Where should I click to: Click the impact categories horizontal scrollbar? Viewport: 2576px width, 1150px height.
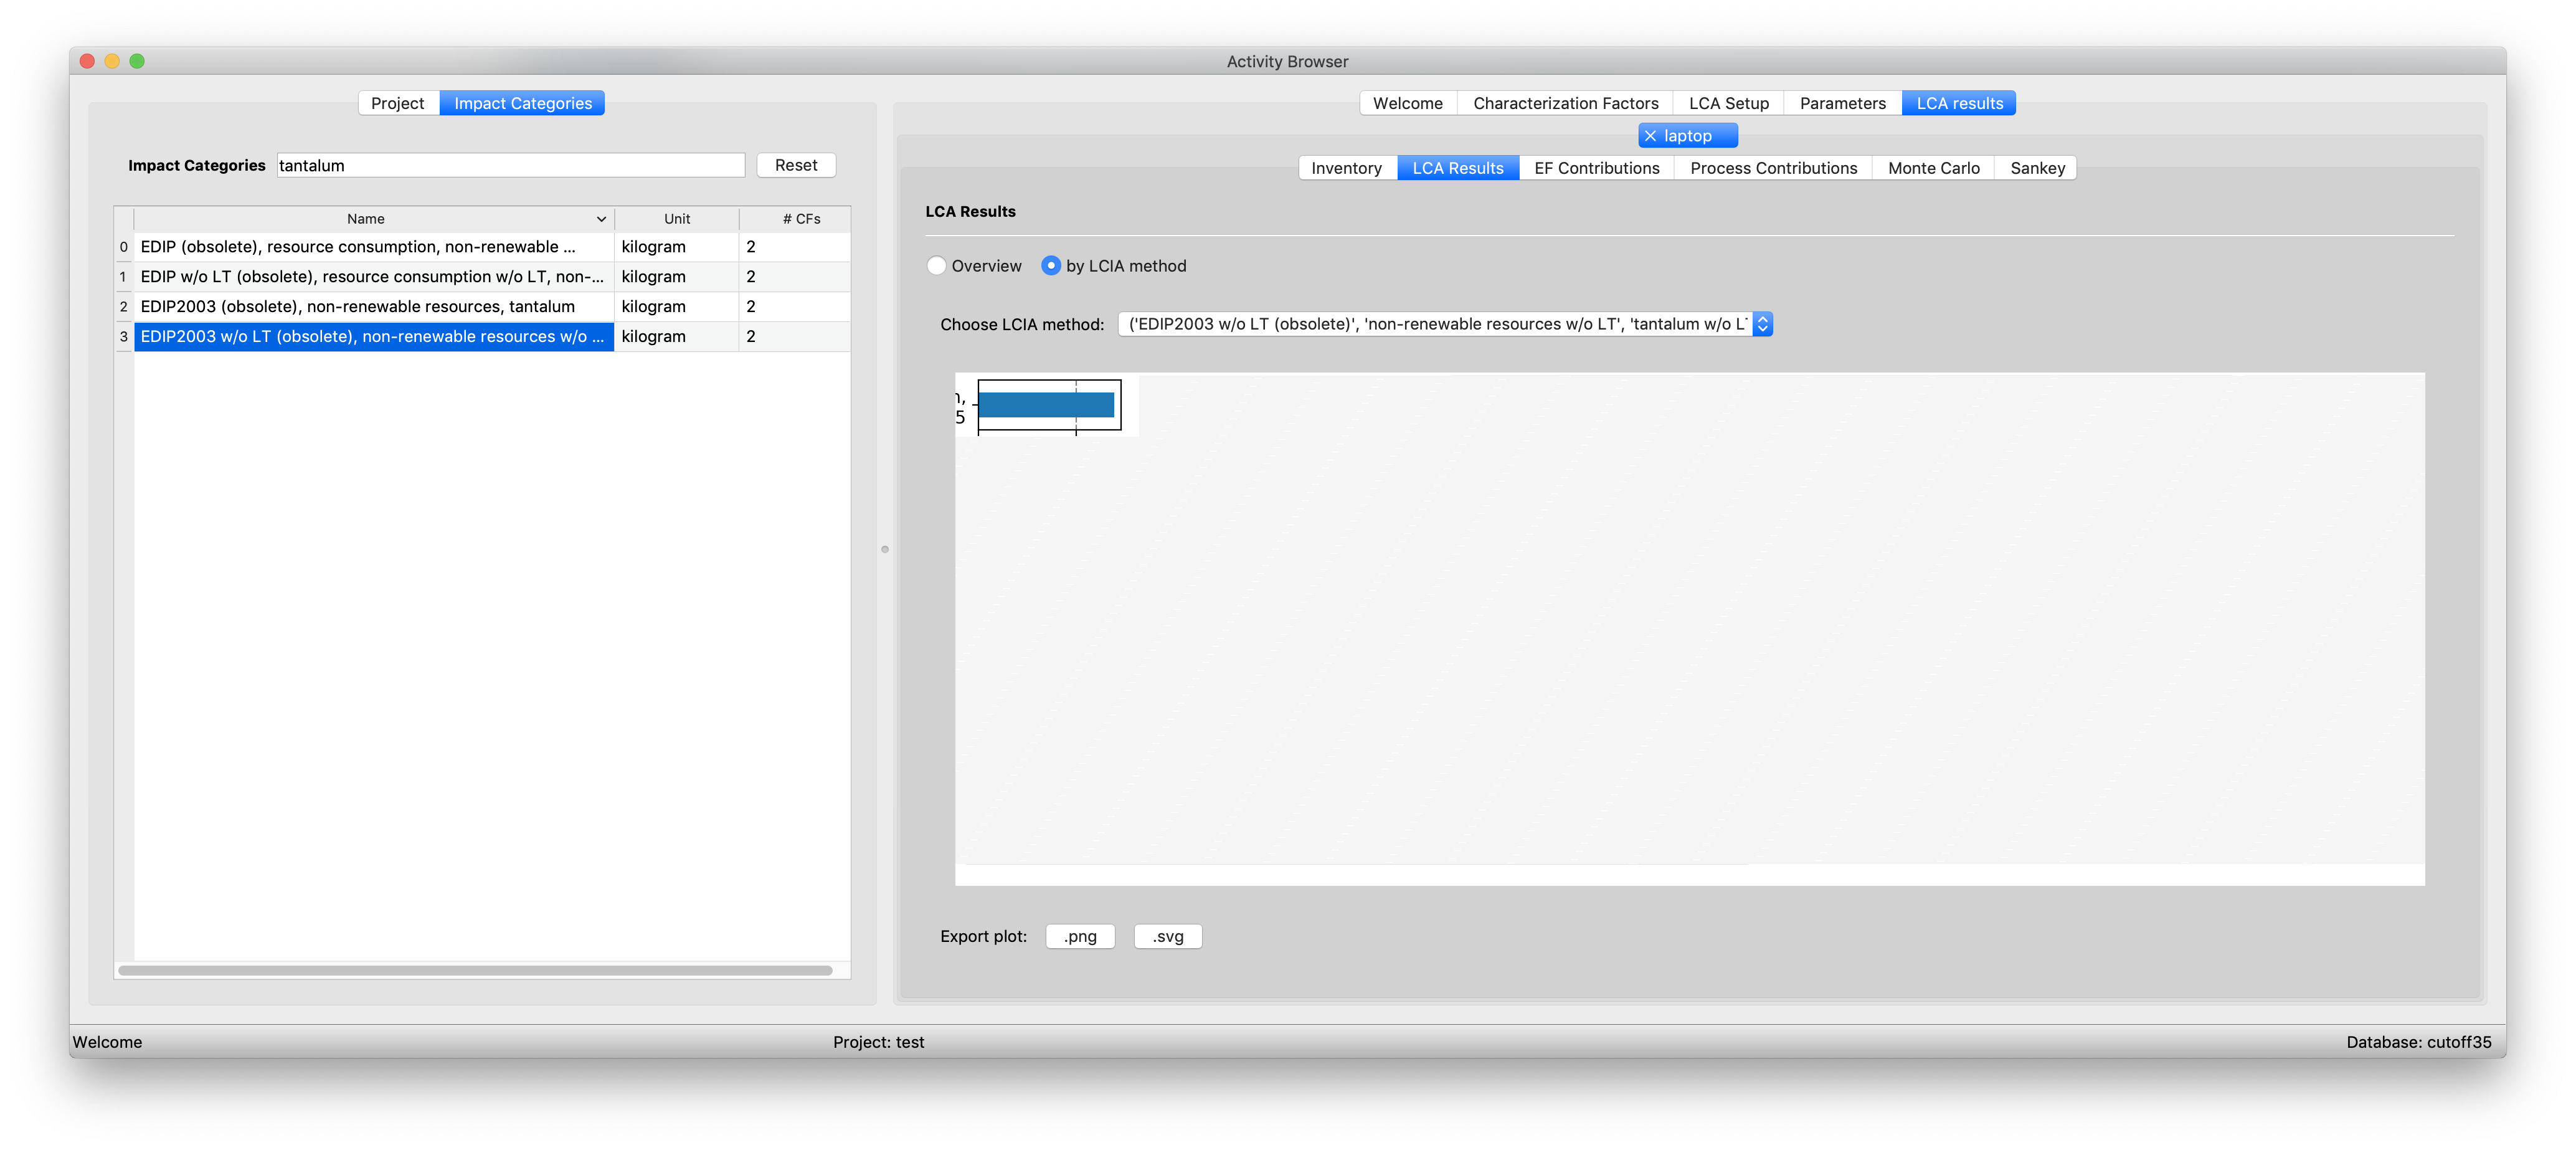click(x=475, y=970)
